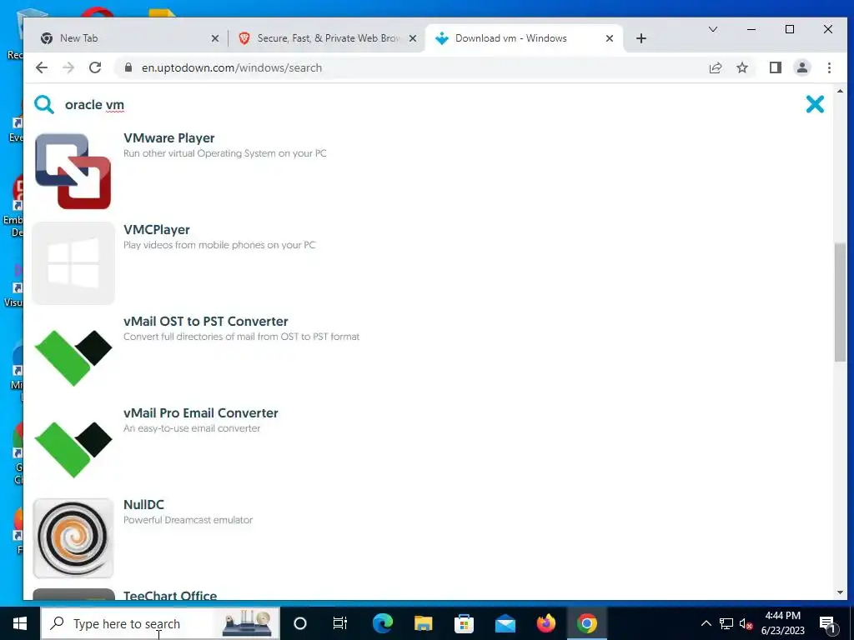
Task: Switch to the New Tab tab
Action: (125, 38)
